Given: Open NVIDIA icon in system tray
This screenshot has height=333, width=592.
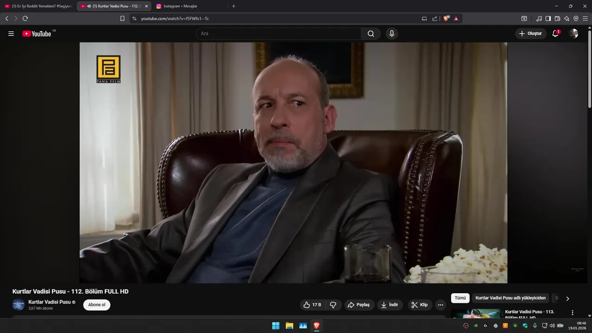Looking at the screenshot, I should point(475,326).
